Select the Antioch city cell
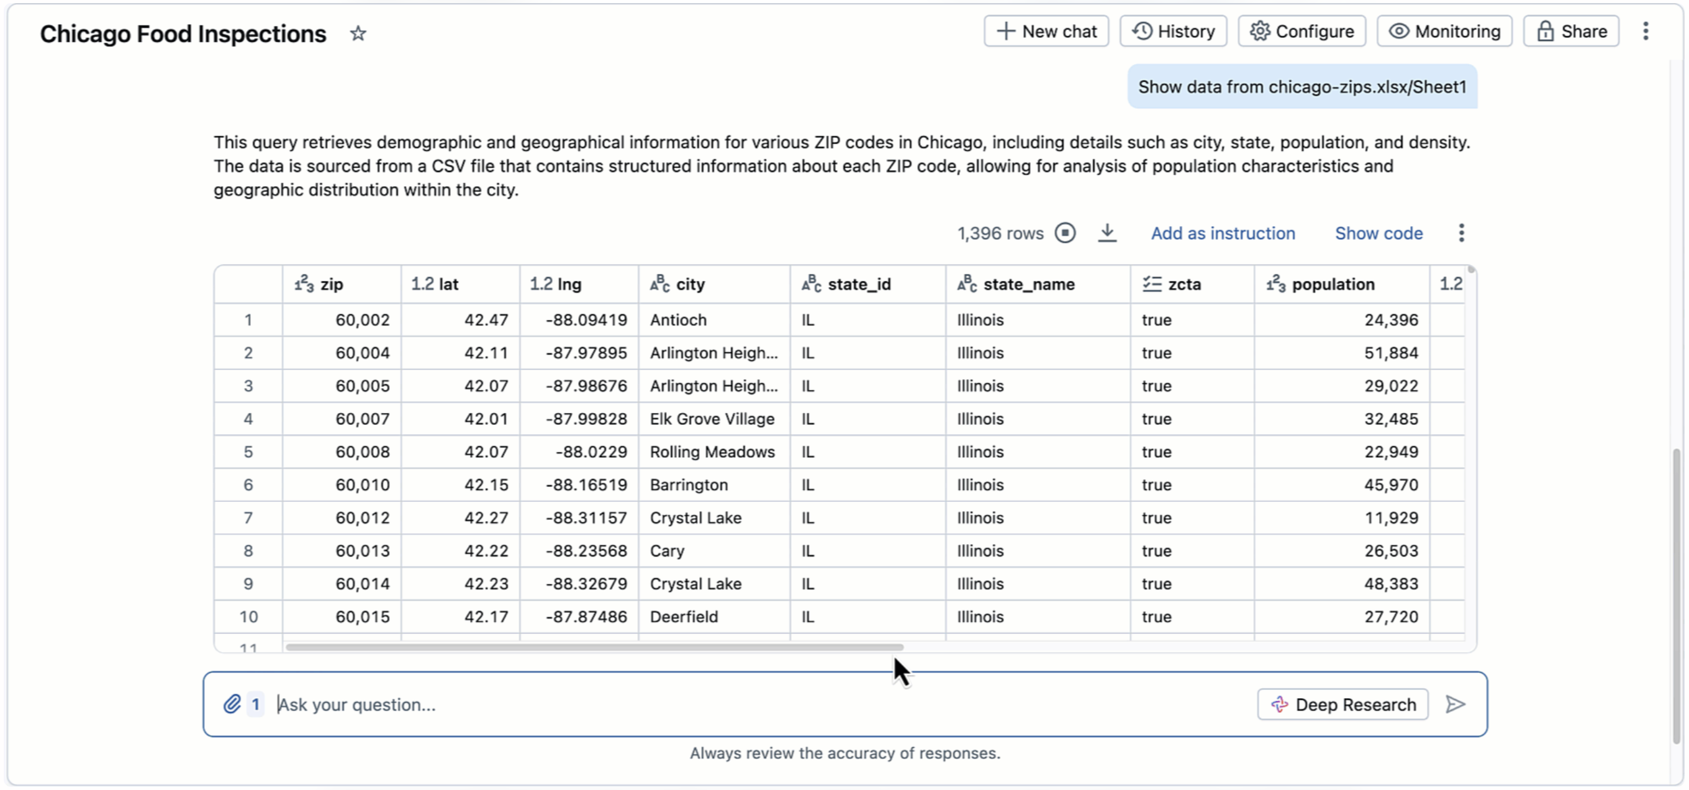This screenshot has height=790, width=1689. click(714, 320)
